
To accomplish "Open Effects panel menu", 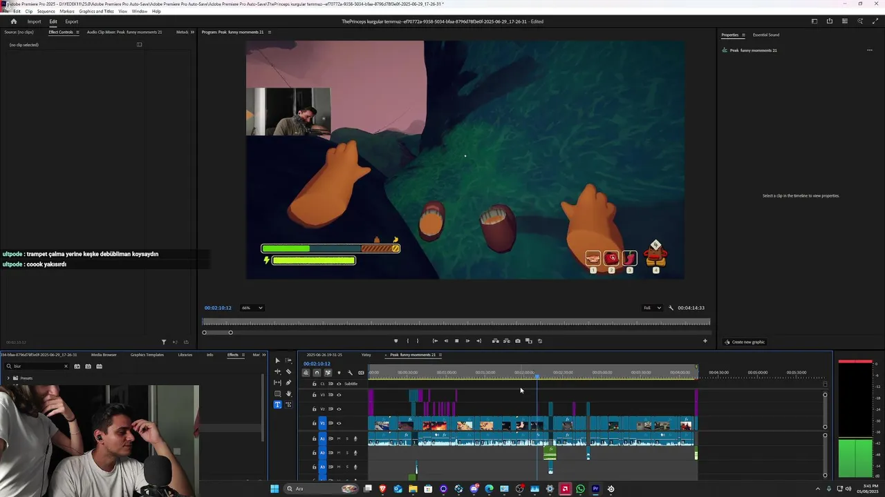I will (x=243, y=355).
